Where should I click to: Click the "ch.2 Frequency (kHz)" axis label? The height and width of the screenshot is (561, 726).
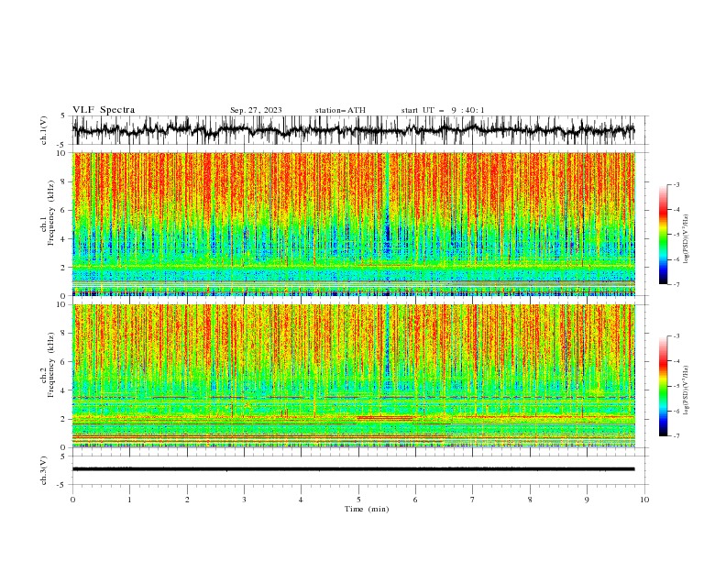48,365
